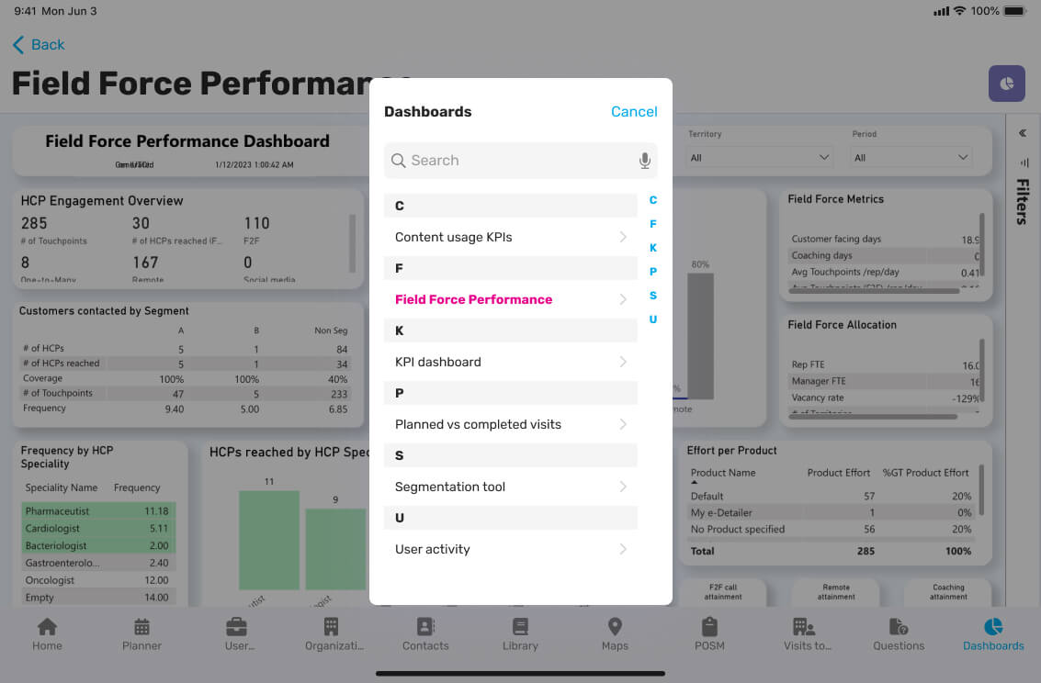Open Questions icon in bottom bar
Screen dimensions: 1041x683
[899, 627]
